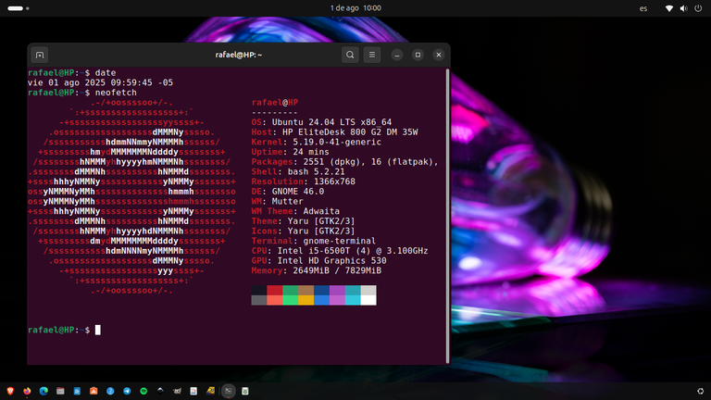
Task: Open the yellow-purple app icon beside Terminal
Action: 210,391
